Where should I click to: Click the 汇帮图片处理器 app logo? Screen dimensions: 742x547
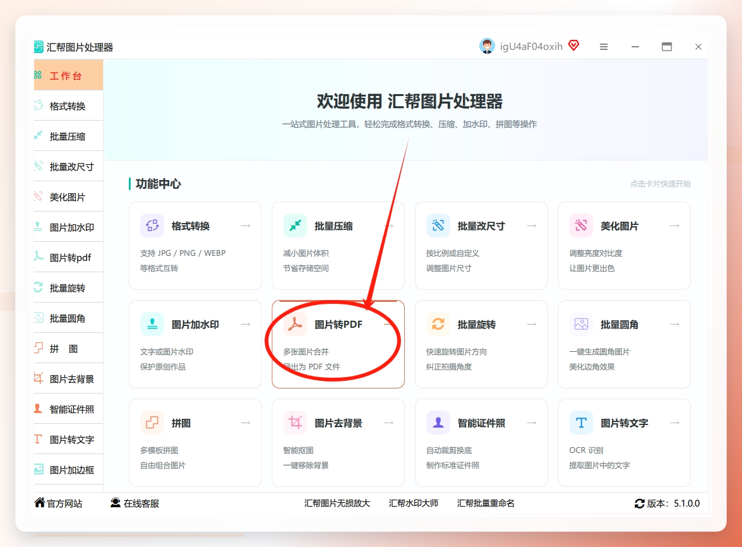[x=39, y=47]
